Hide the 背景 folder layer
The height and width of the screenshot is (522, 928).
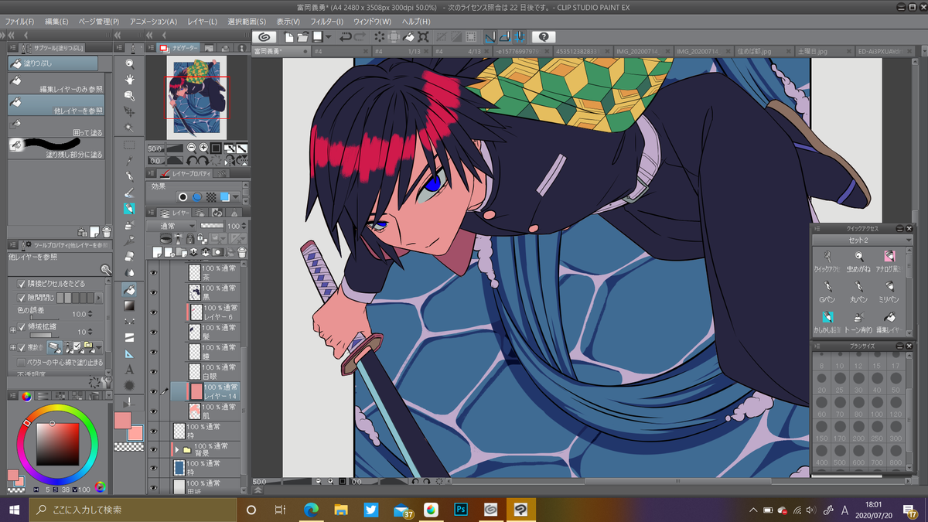[x=153, y=449]
